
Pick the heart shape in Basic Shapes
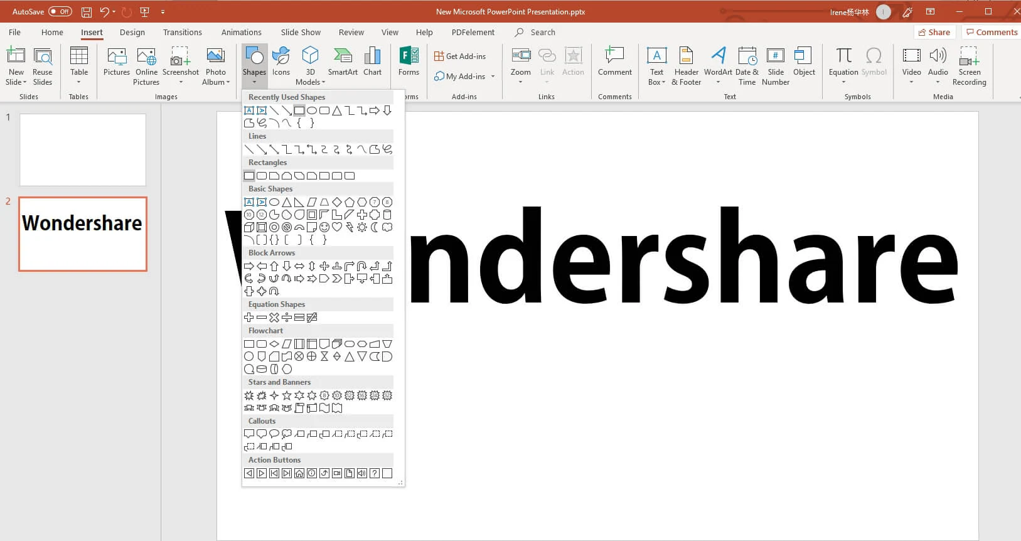tap(337, 227)
